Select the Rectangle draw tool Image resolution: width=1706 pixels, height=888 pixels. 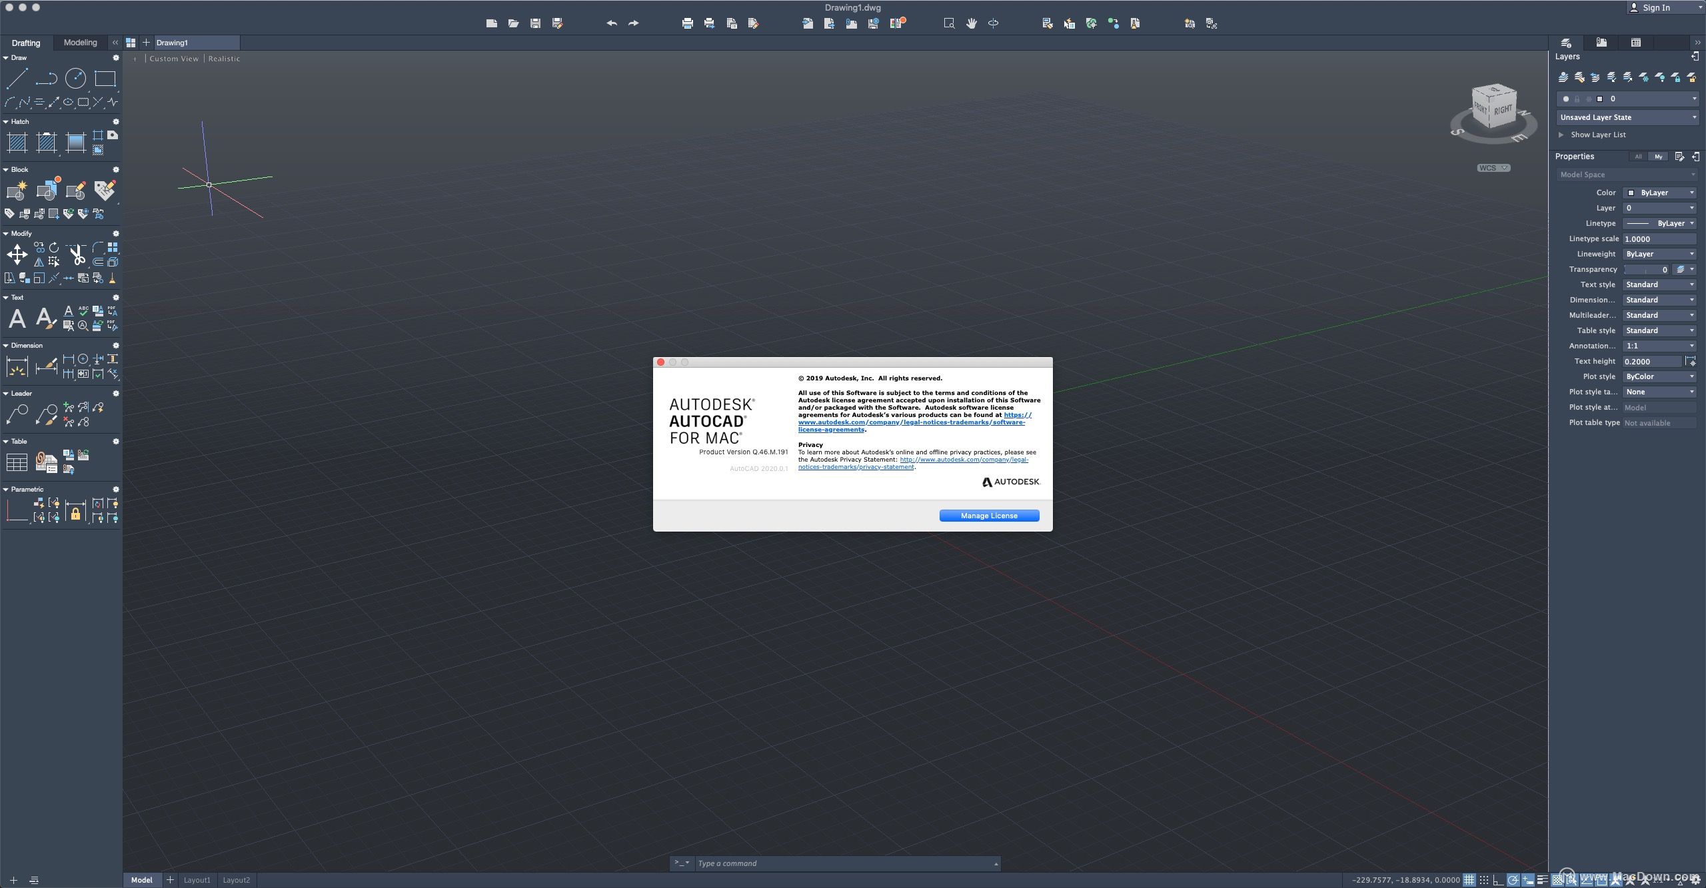click(x=105, y=79)
